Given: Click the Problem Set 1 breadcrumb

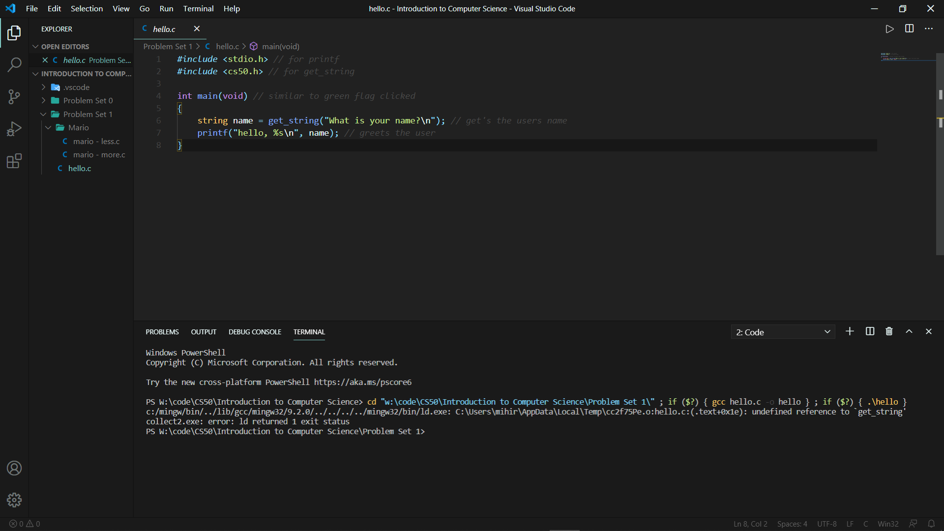Looking at the screenshot, I should (x=168, y=46).
